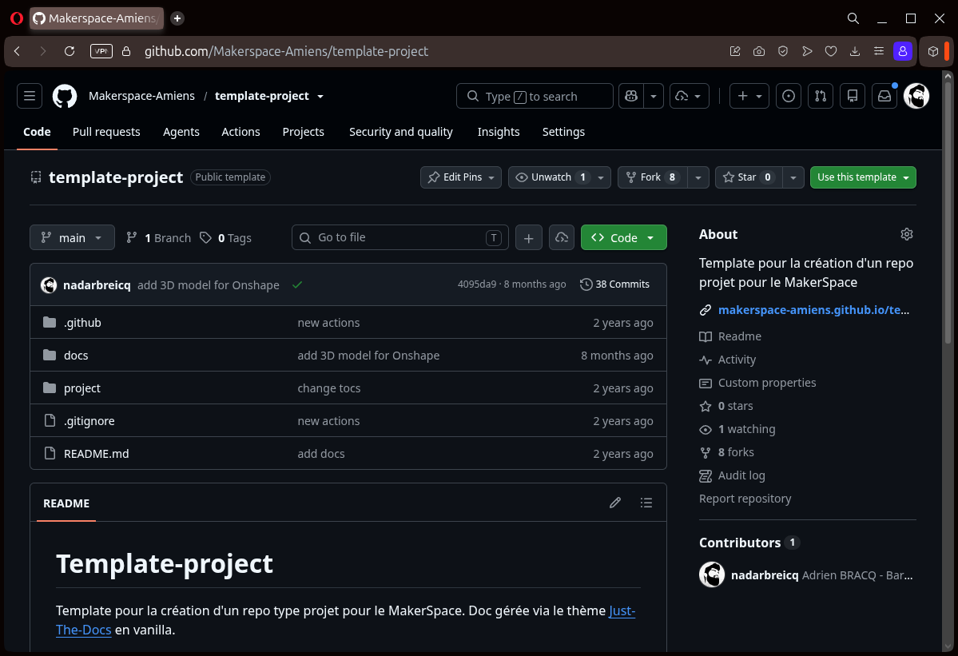
Task: Open the .github folder
Action: click(x=82, y=323)
